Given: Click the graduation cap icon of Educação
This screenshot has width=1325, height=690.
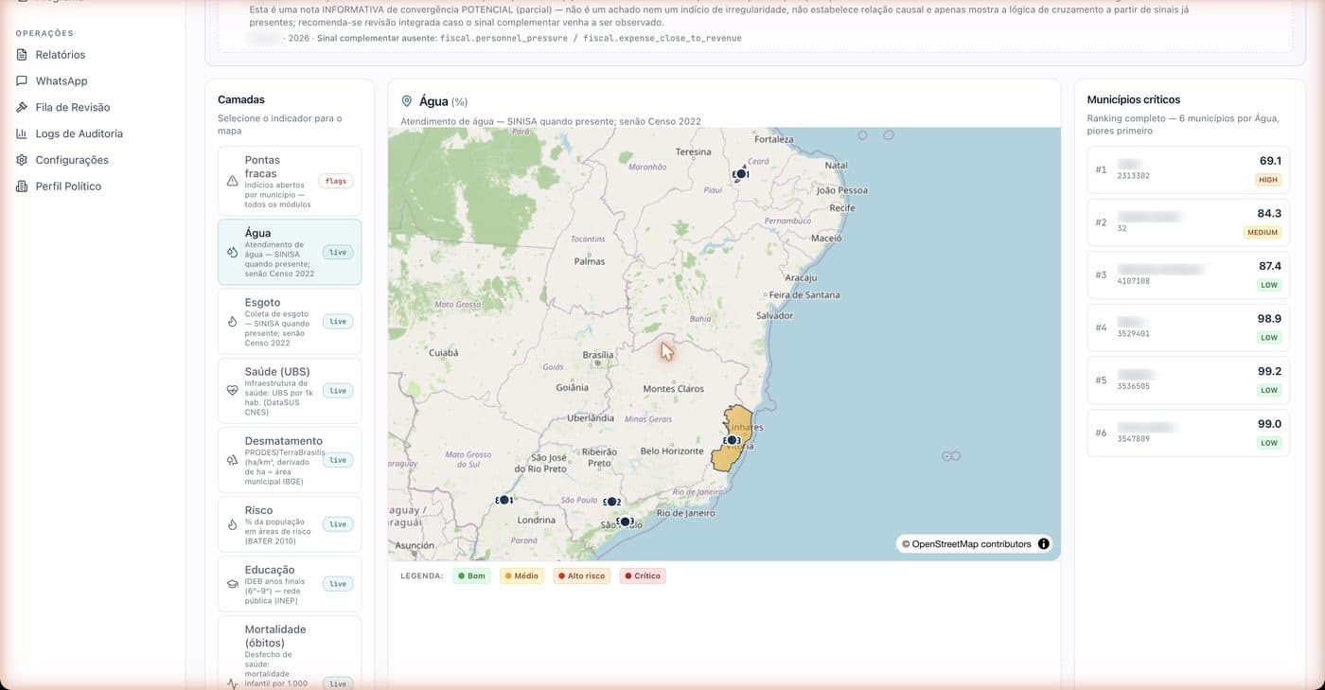Looking at the screenshot, I should [232, 584].
